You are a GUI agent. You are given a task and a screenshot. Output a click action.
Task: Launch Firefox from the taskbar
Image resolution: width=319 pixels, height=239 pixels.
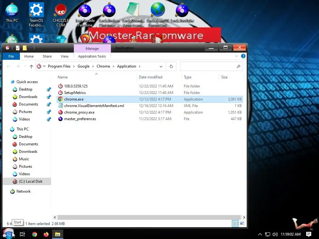tap(46, 234)
